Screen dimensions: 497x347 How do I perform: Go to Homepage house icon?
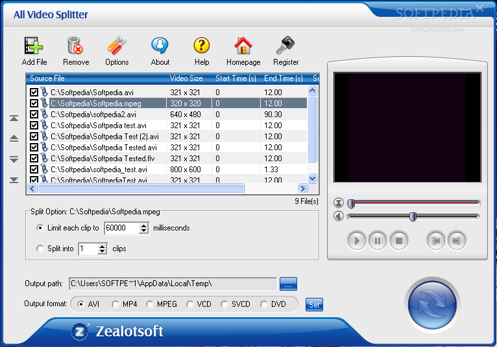[243, 45]
